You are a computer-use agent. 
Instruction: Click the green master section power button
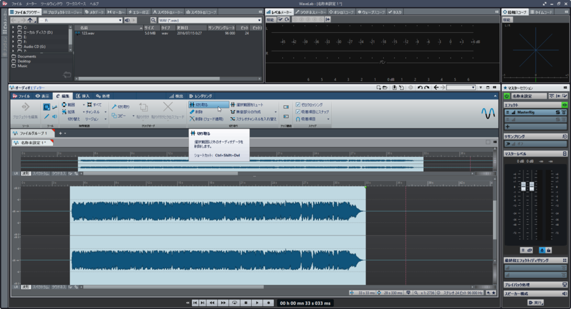click(506, 96)
